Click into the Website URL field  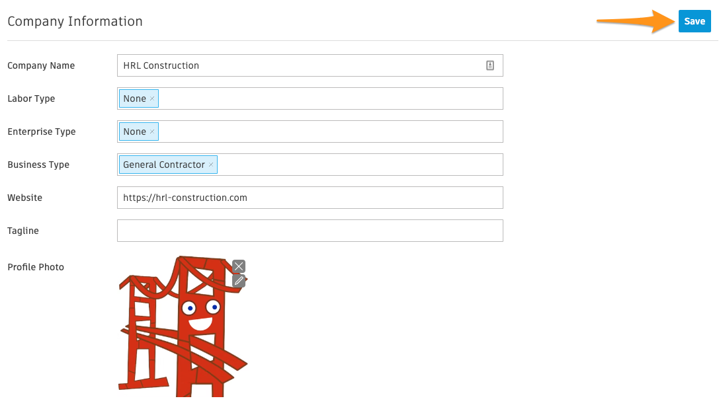click(310, 198)
